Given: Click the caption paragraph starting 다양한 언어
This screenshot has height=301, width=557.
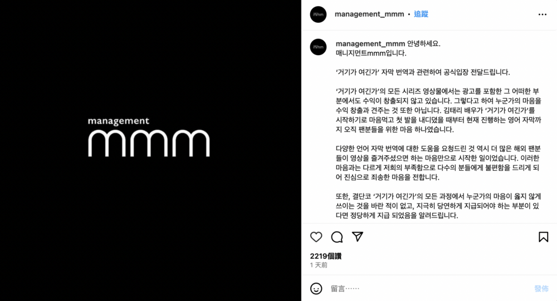Looking at the screenshot, I should tap(438, 162).
